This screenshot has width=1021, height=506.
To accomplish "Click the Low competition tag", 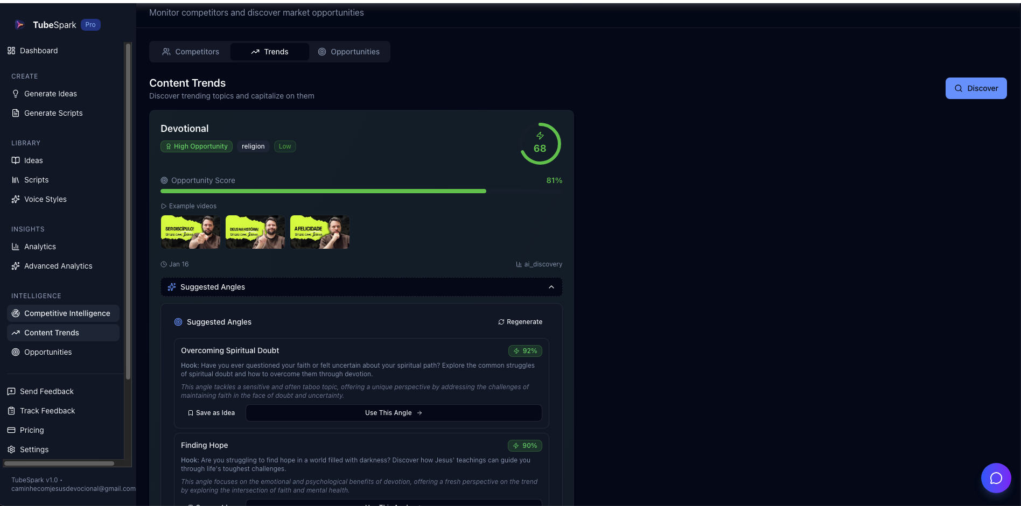I will pyautogui.click(x=285, y=146).
